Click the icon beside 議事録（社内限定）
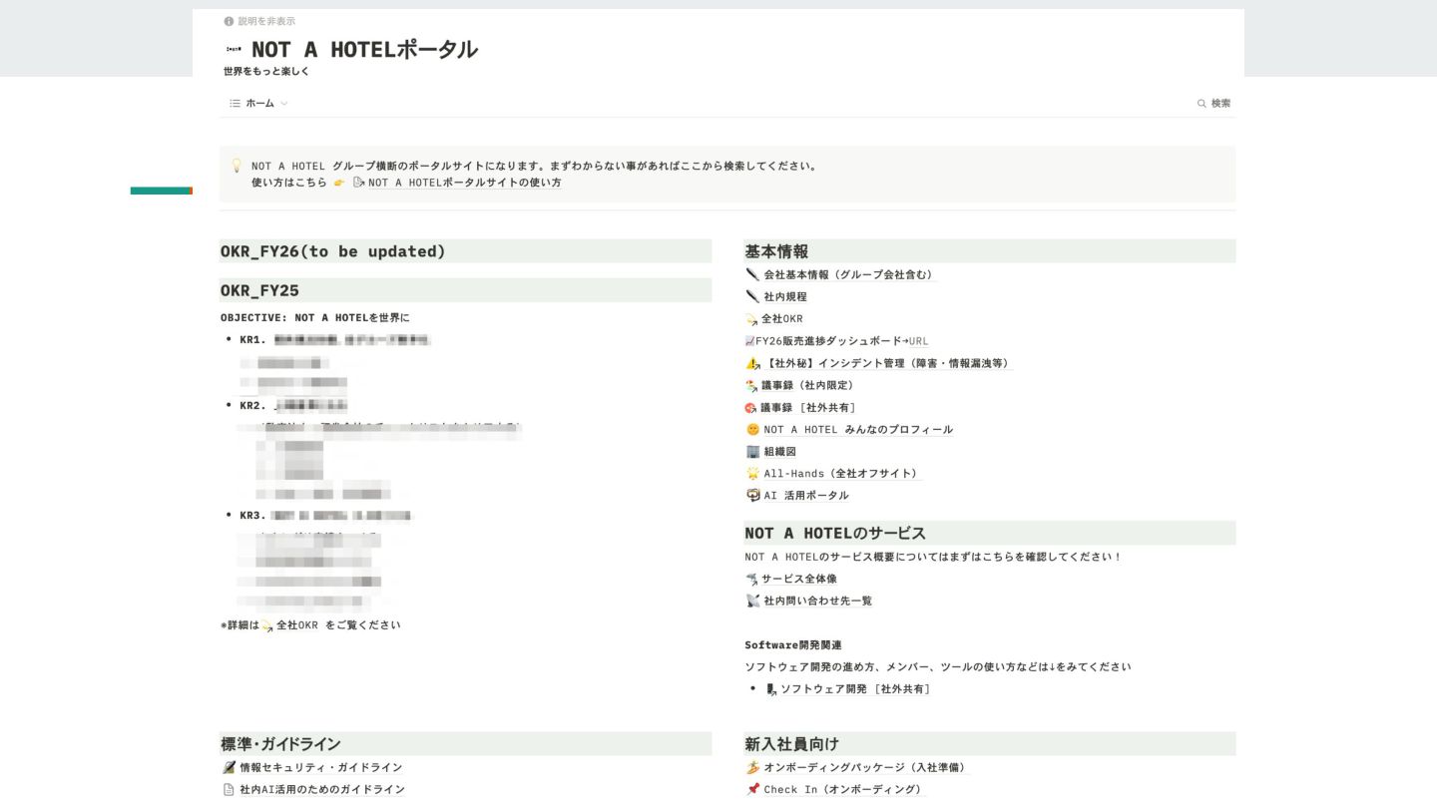The height and width of the screenshot is (808, 1437). (x=751, y=385)
